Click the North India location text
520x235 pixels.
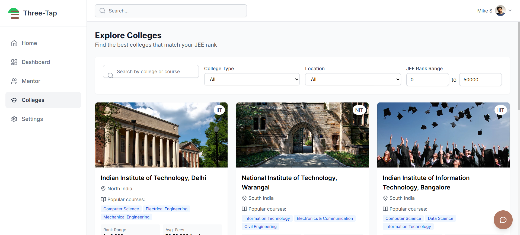pyautogui.click(x=120, y=189)
